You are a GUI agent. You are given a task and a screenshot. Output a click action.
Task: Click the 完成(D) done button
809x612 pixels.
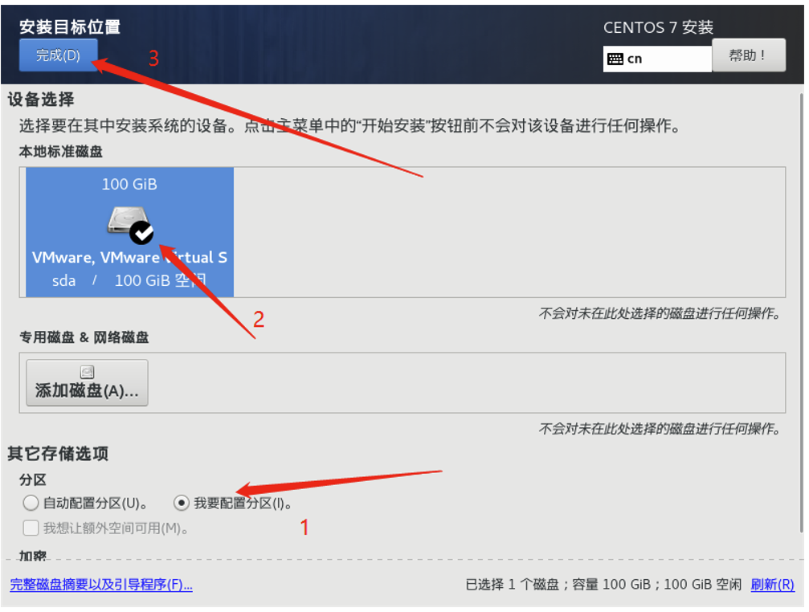pyautogui.click(x=59, y=55)
